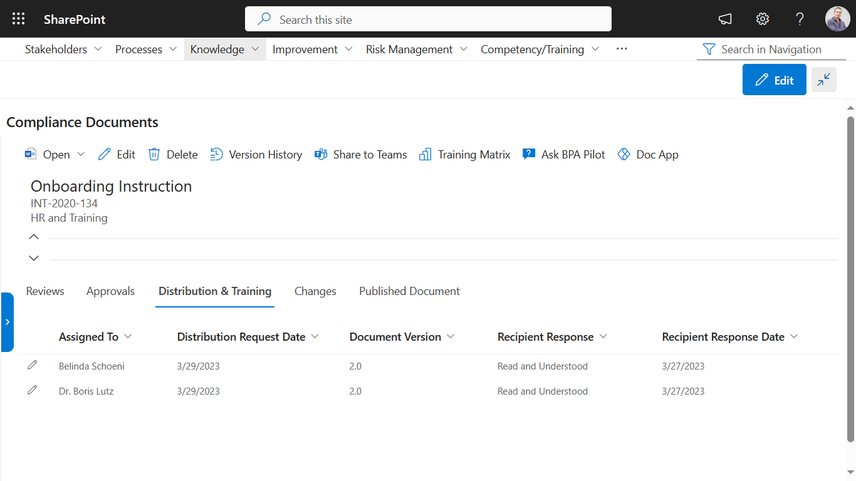
Task: Open the settings gear icon
Action: click(763, 19)
